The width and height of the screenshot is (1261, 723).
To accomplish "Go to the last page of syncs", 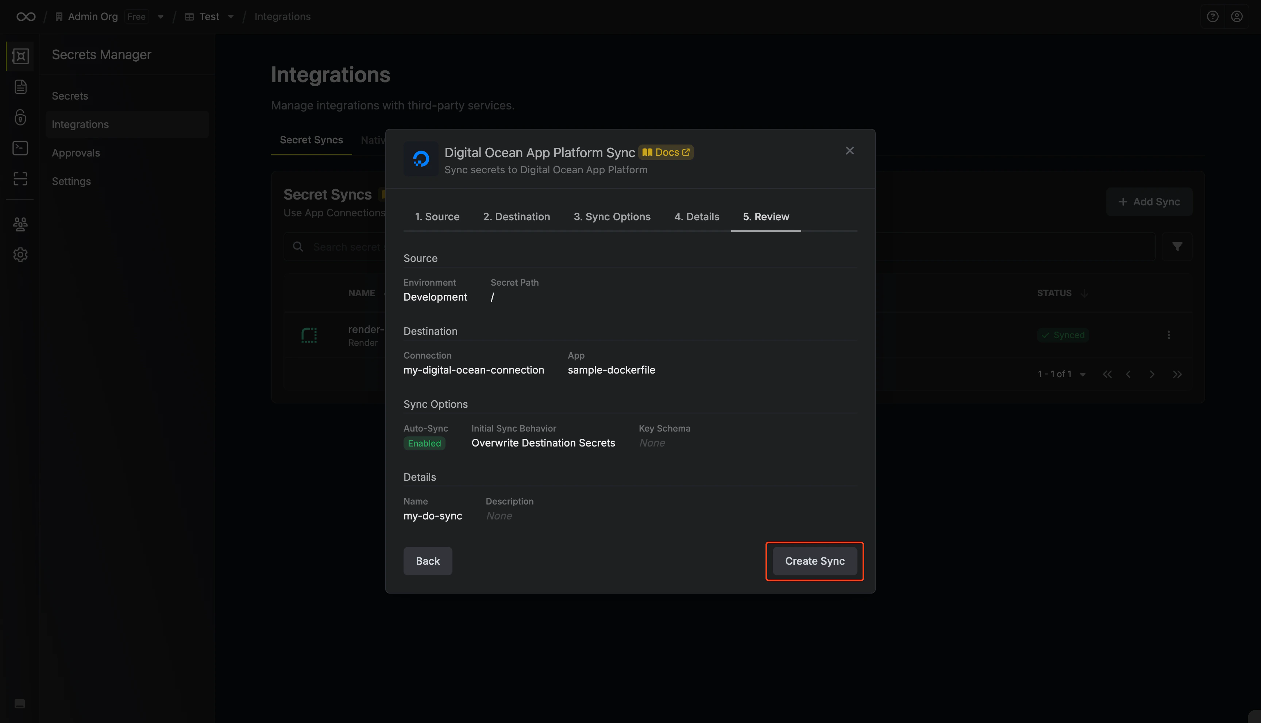I will (x=1177, y=374).
